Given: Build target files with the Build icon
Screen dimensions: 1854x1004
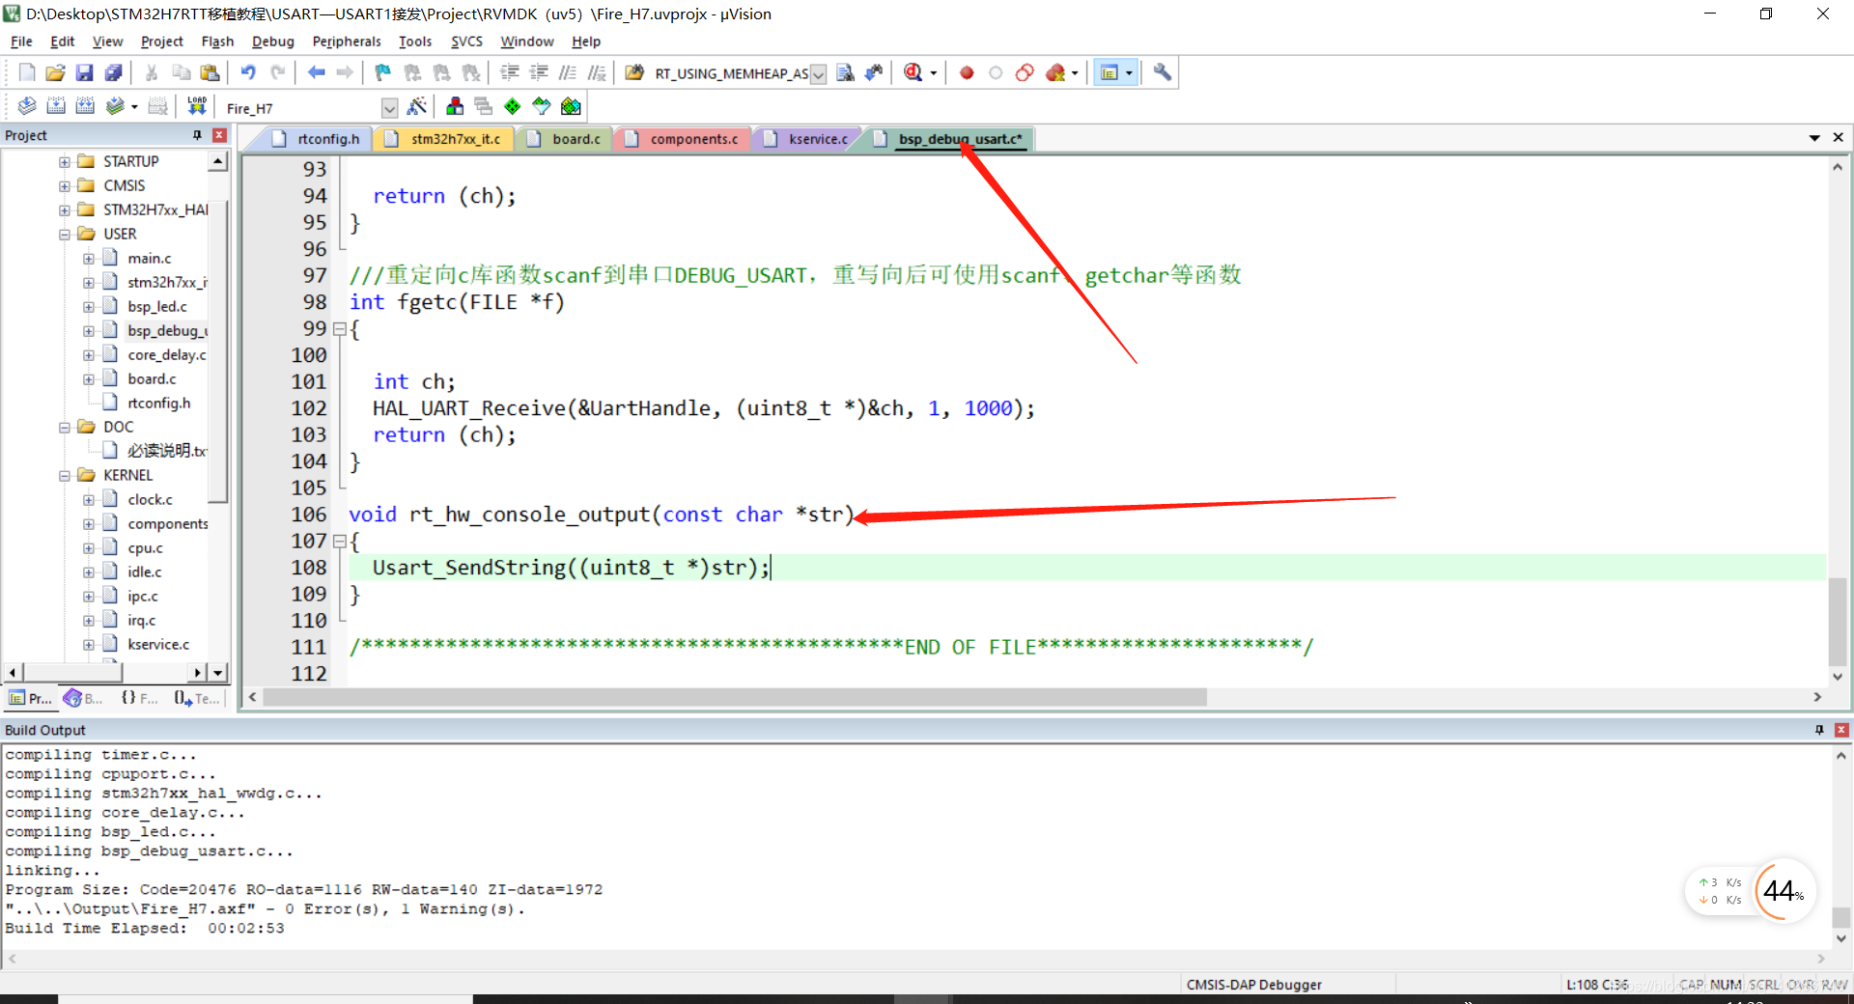Looking at the screenshot, I should pos(56,106).
